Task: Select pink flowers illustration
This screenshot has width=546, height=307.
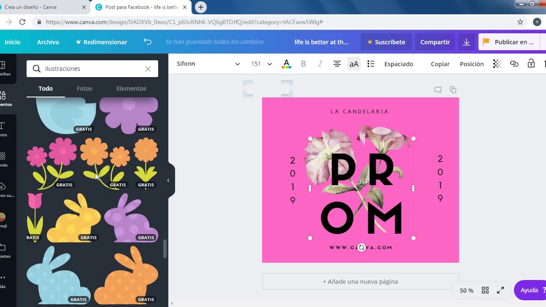Action: pos(52,163)
